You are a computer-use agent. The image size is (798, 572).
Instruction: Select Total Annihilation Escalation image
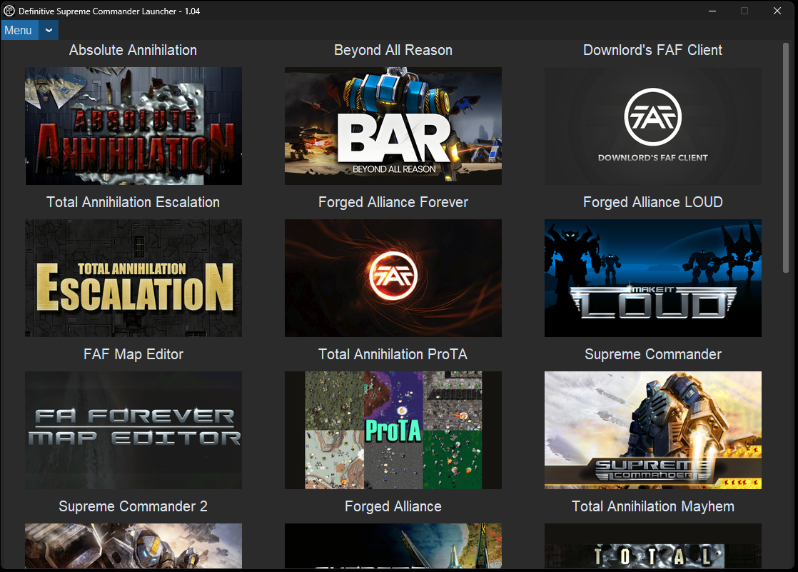(133, 278)
